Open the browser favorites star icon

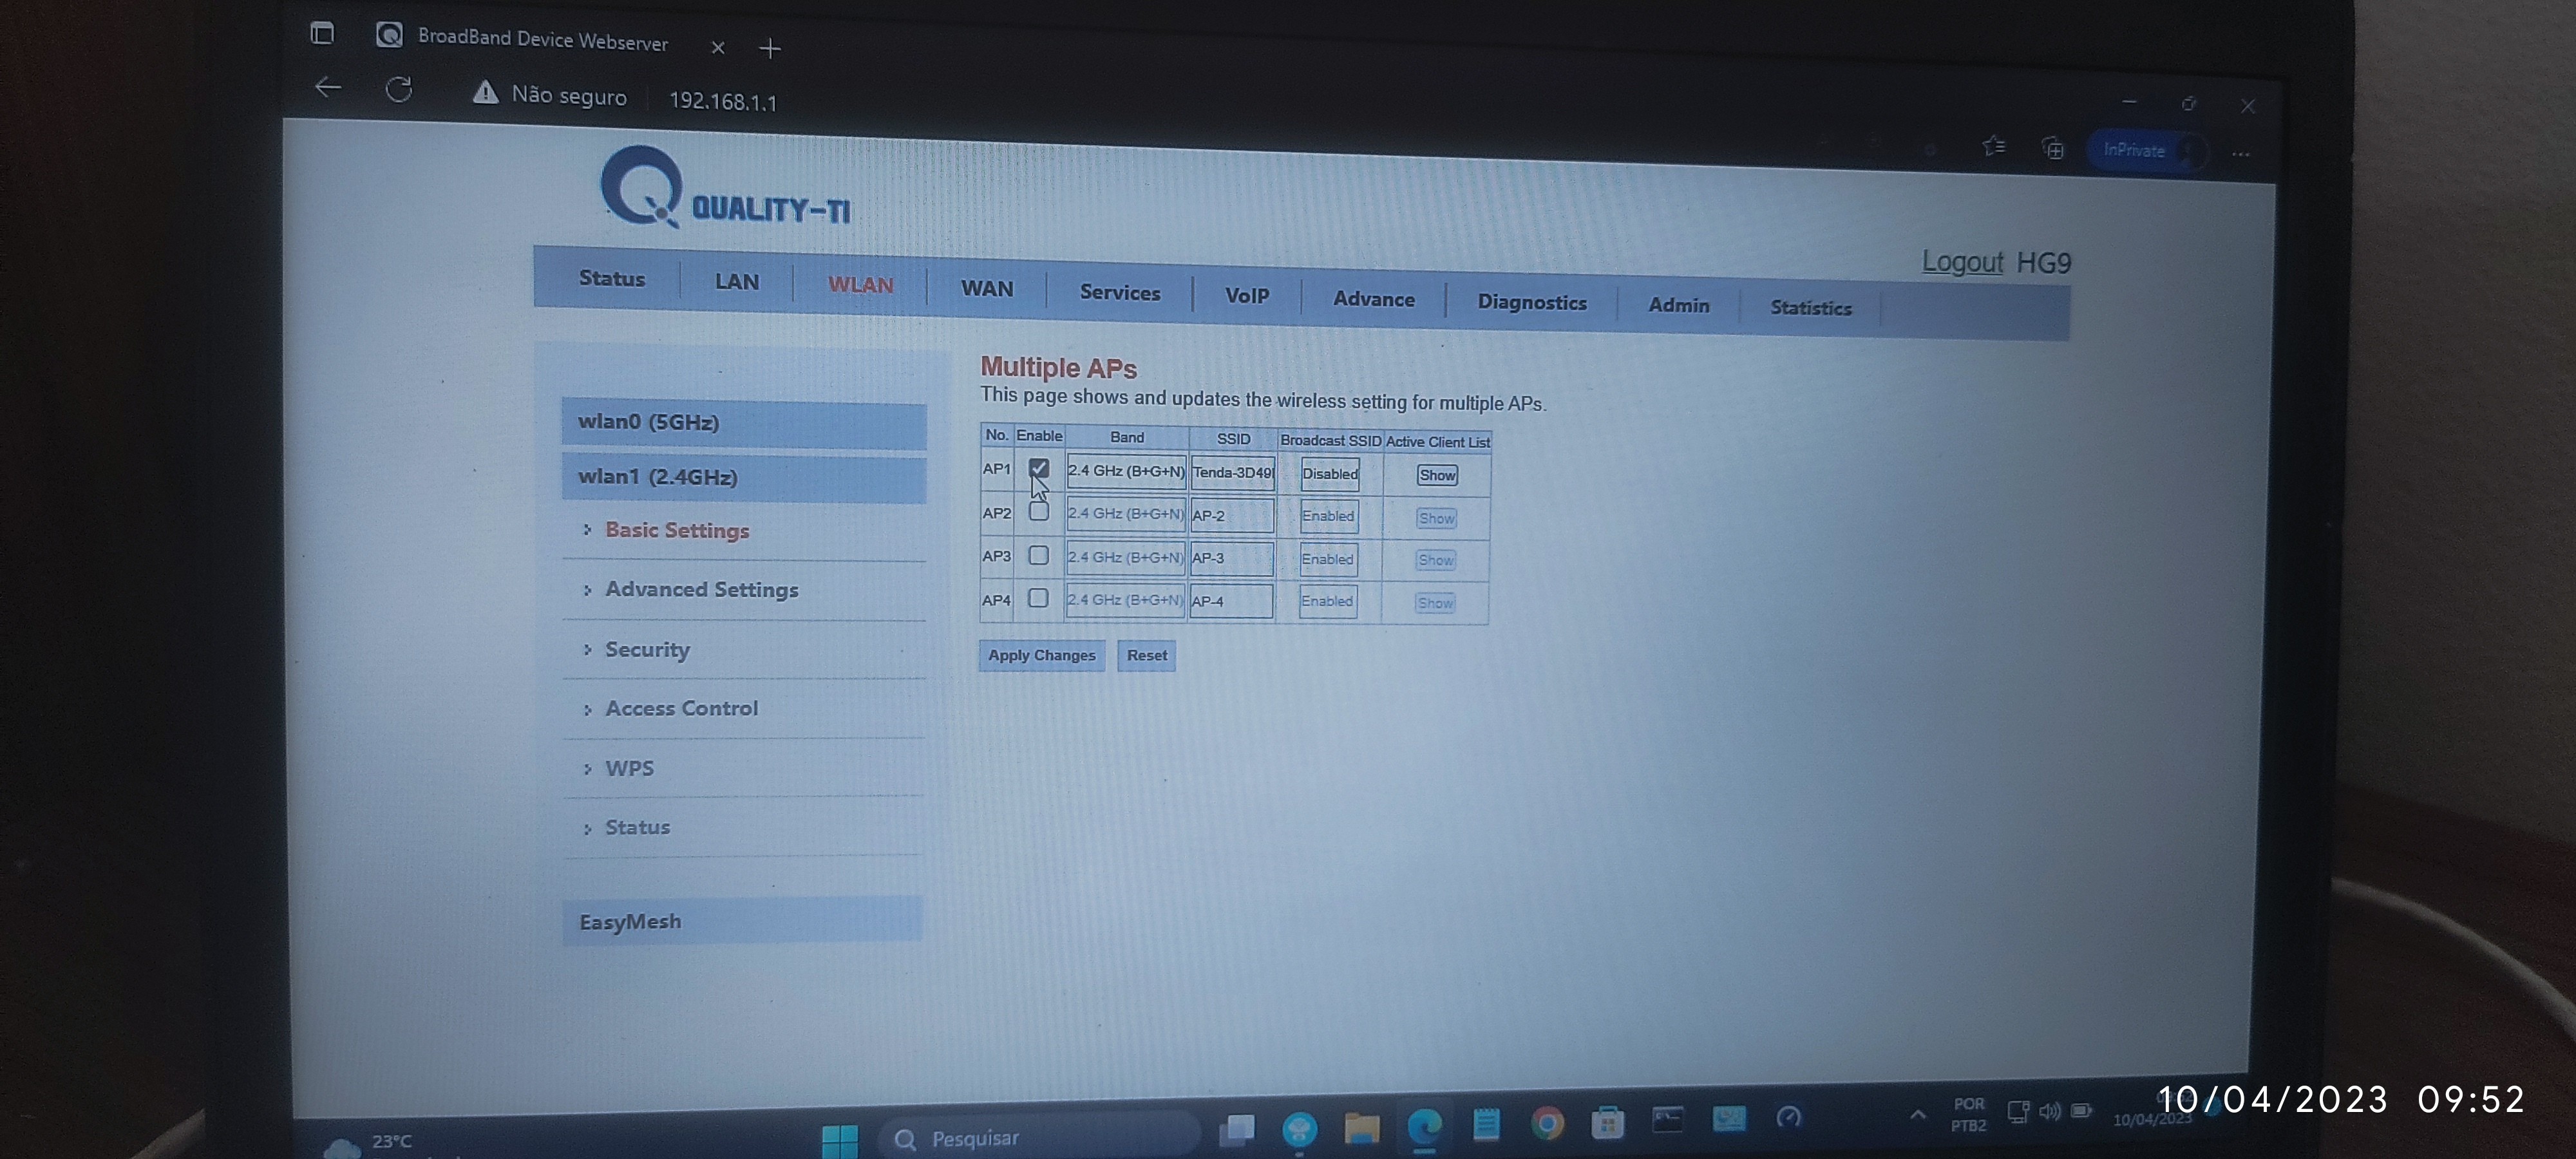point(1993,147)
